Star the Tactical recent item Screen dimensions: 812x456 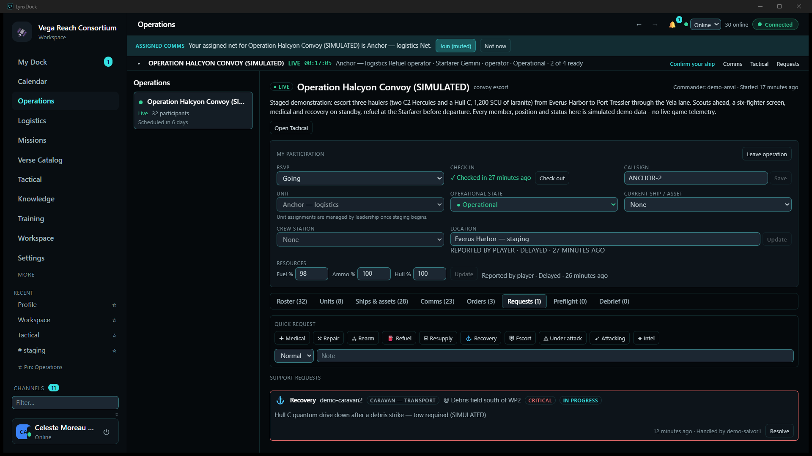(x=114, y=335)
